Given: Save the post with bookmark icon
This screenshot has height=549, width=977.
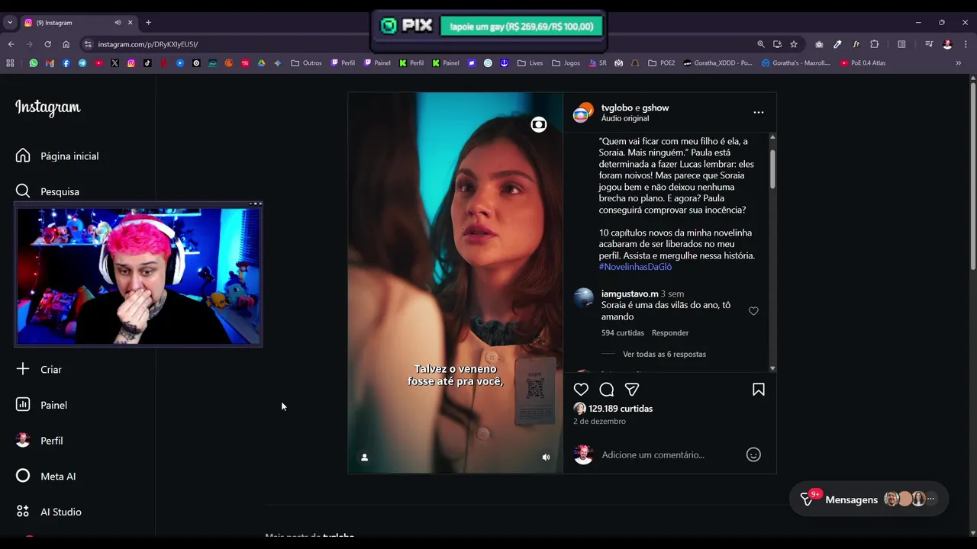Looking at the screenshot, I should click(x=759, y=390).
